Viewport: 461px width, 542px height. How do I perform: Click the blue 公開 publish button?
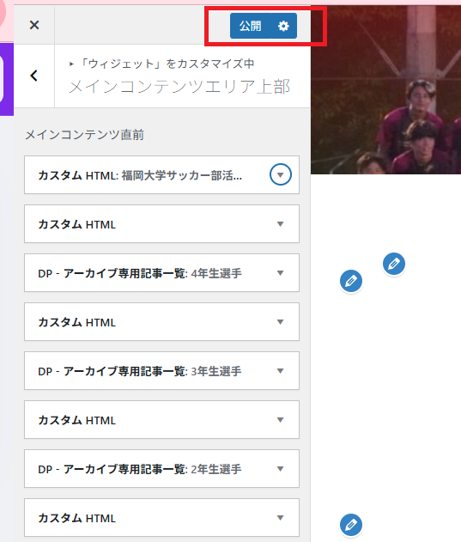pos(251,26)
